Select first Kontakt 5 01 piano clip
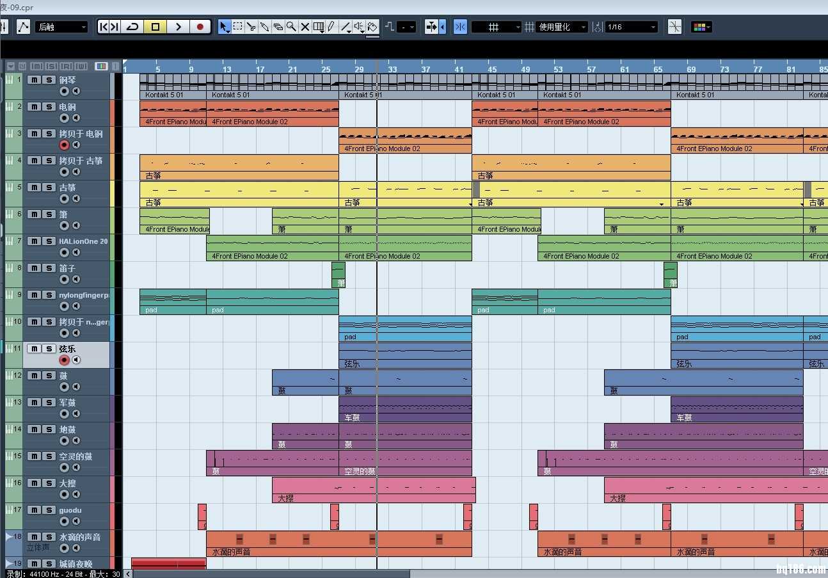The image size is (828, 578). pyautogui.click(x=173, y=86)
